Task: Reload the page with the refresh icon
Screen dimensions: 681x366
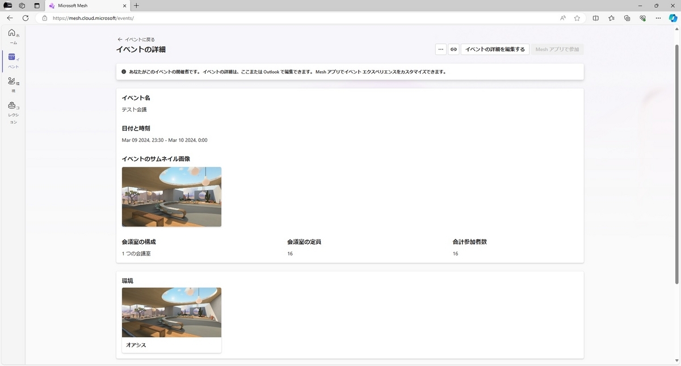Action: pyautogui.click(x=26, y=18)
